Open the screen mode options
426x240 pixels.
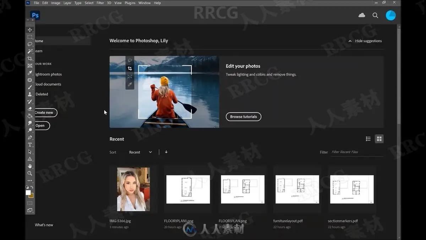point(30,210)
